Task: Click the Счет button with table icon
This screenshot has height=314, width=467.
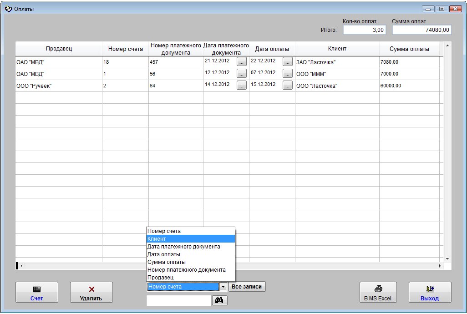Action: pos(37,292)
